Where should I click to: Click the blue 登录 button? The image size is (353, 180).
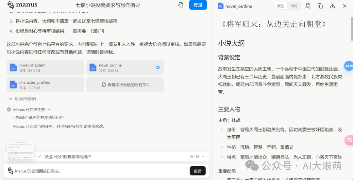198,5
